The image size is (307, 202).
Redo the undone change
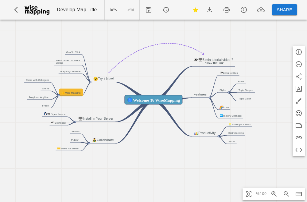(x=131, y=10)
